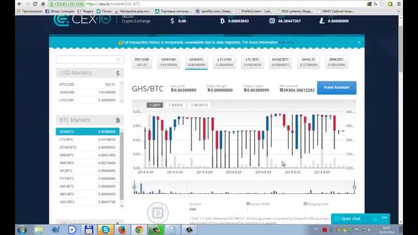Open Firefox from the taskbar

click(x=122, y=230)
